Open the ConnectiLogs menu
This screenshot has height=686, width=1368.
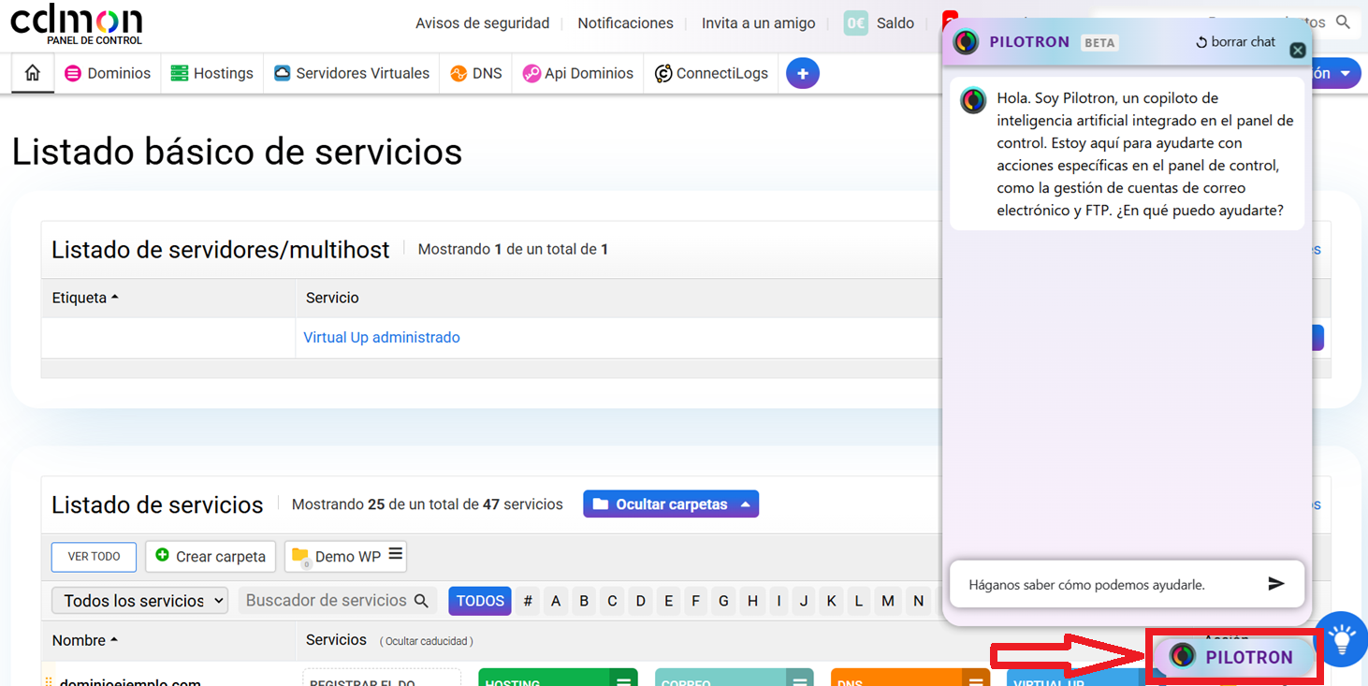[x=711, y=73]
